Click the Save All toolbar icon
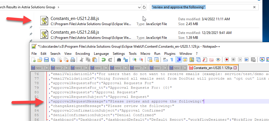The height and width of the screenshot is (121, 269). (53, 60)
